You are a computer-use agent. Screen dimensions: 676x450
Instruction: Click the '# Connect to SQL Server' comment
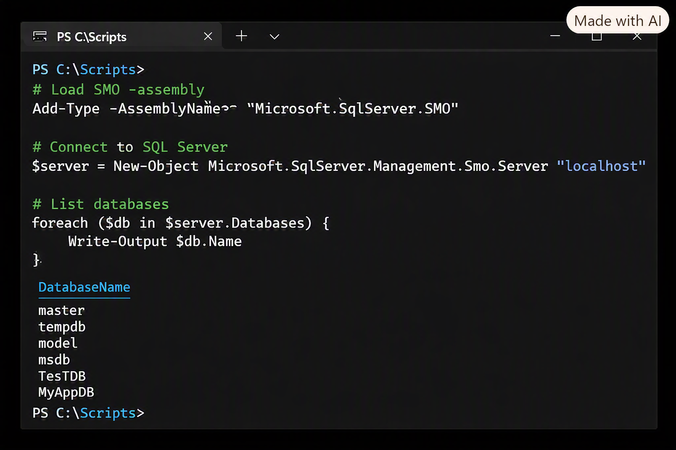pos(130,147)
